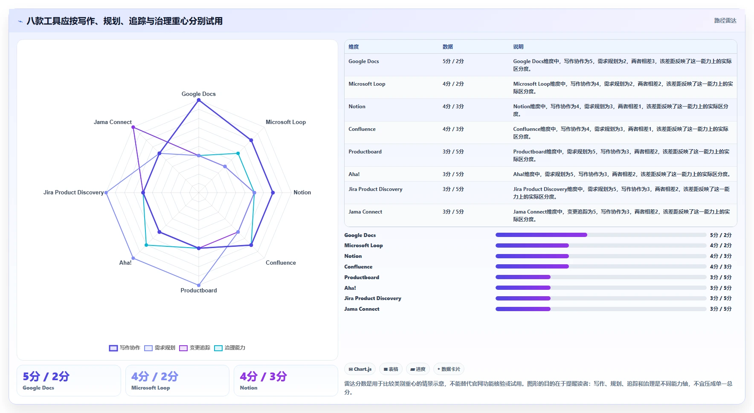Click the Google Docs progress bar
The height and width of the screenshot is (413, 754).
point(601,235)
